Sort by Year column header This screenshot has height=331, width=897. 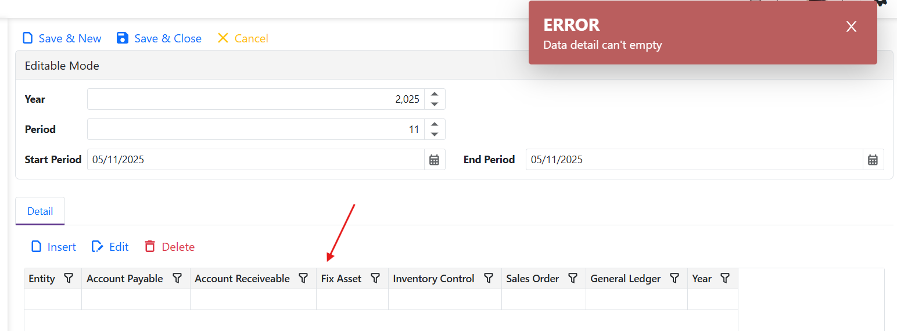(702, 279)
